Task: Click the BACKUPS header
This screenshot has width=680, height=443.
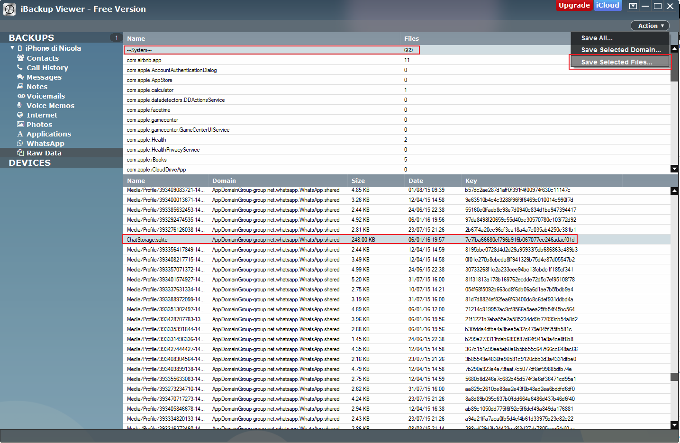Action: [x=31, y=37]
